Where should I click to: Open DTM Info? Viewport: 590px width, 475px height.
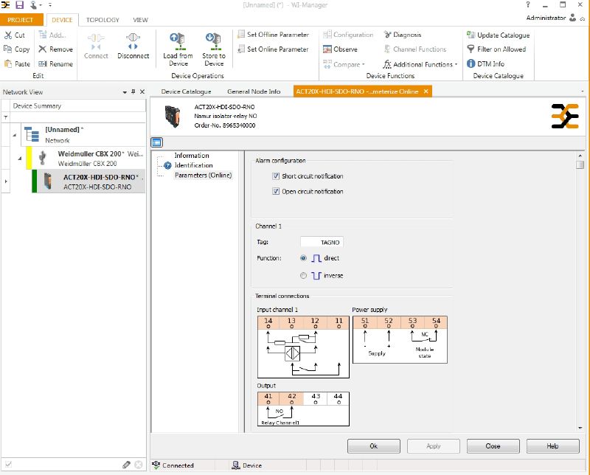[485, 64]
